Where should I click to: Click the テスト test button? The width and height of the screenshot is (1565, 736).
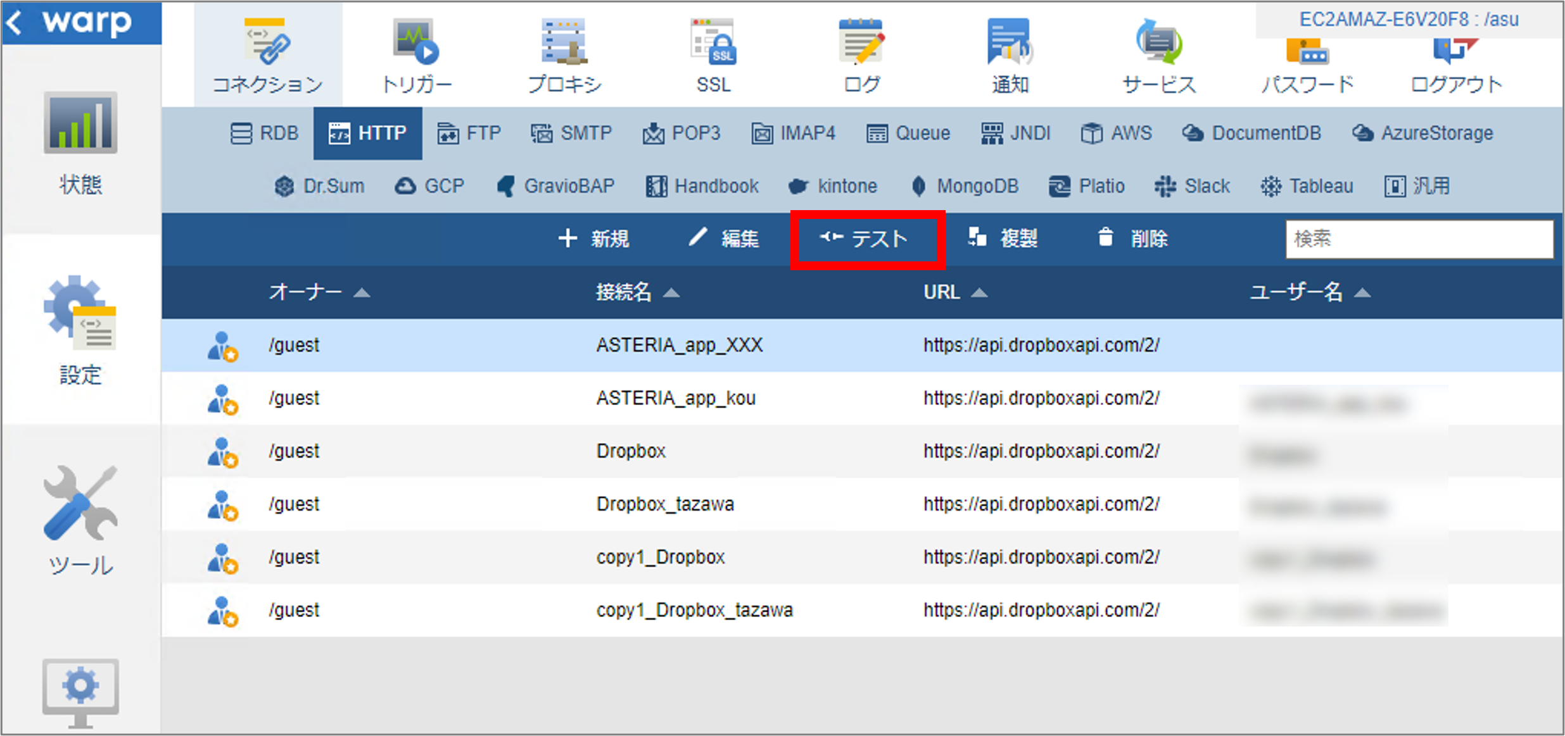point(865,239)
